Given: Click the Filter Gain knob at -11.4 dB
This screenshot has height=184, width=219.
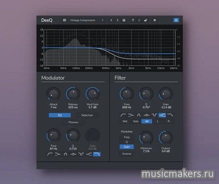Looking at the screenshot, I should [166, 94].
